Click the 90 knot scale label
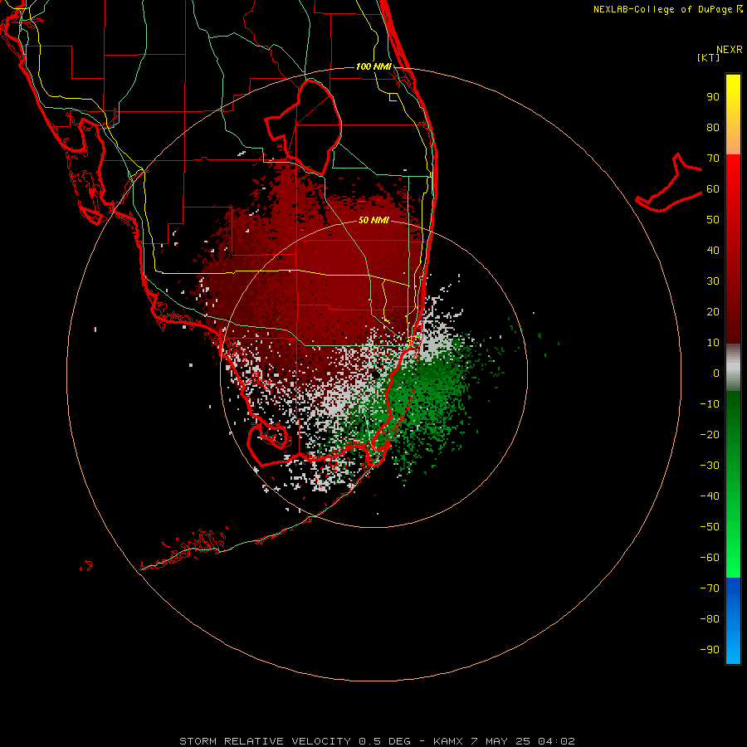The image size is (747, 747). tap(713, 97)
